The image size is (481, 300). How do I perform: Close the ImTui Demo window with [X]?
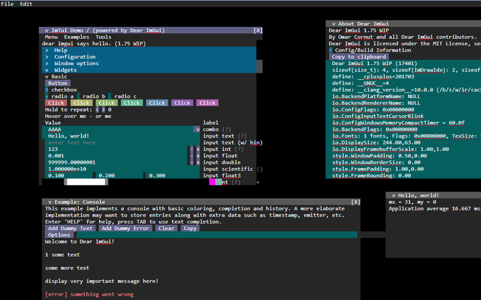pos(257,30)
